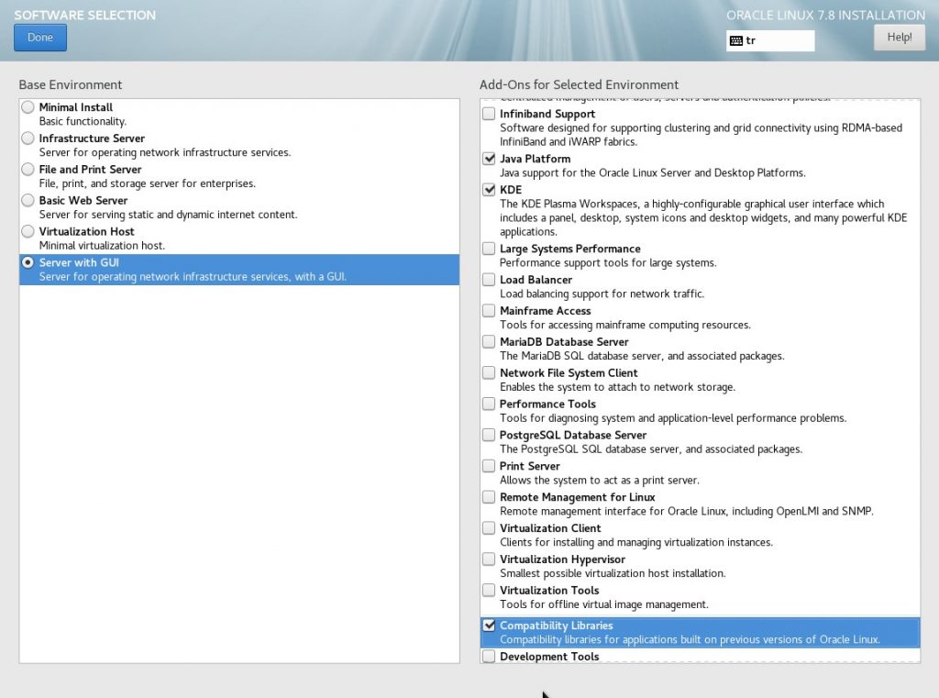
Task: Enable MariaDB Database Server checkbox
Action: click(x=490, y=342)
